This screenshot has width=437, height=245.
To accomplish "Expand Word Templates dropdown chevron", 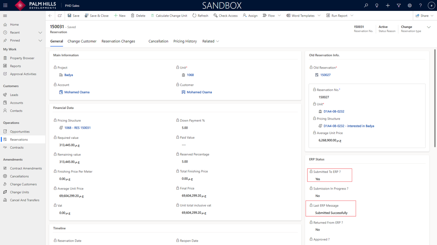I will [x=319, y=16].
